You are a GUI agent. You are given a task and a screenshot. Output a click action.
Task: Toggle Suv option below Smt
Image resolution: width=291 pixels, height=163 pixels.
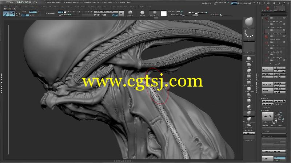click(x=280, y=160)
